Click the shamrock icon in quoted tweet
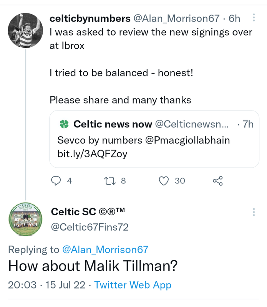The height and width of the screenshot is (307, 267). [x=64, y=124]
